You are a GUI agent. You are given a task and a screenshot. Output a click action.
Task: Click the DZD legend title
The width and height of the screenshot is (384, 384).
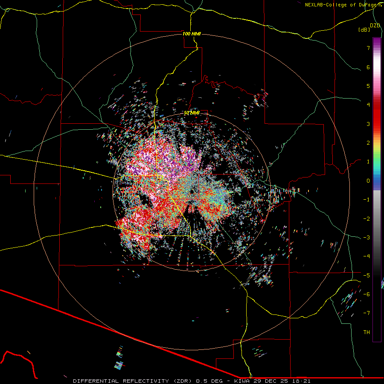point(375,26)
